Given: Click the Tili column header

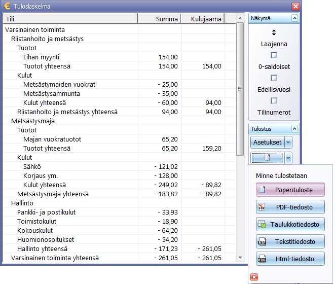Looking at the screenshot, I should 70,19.
